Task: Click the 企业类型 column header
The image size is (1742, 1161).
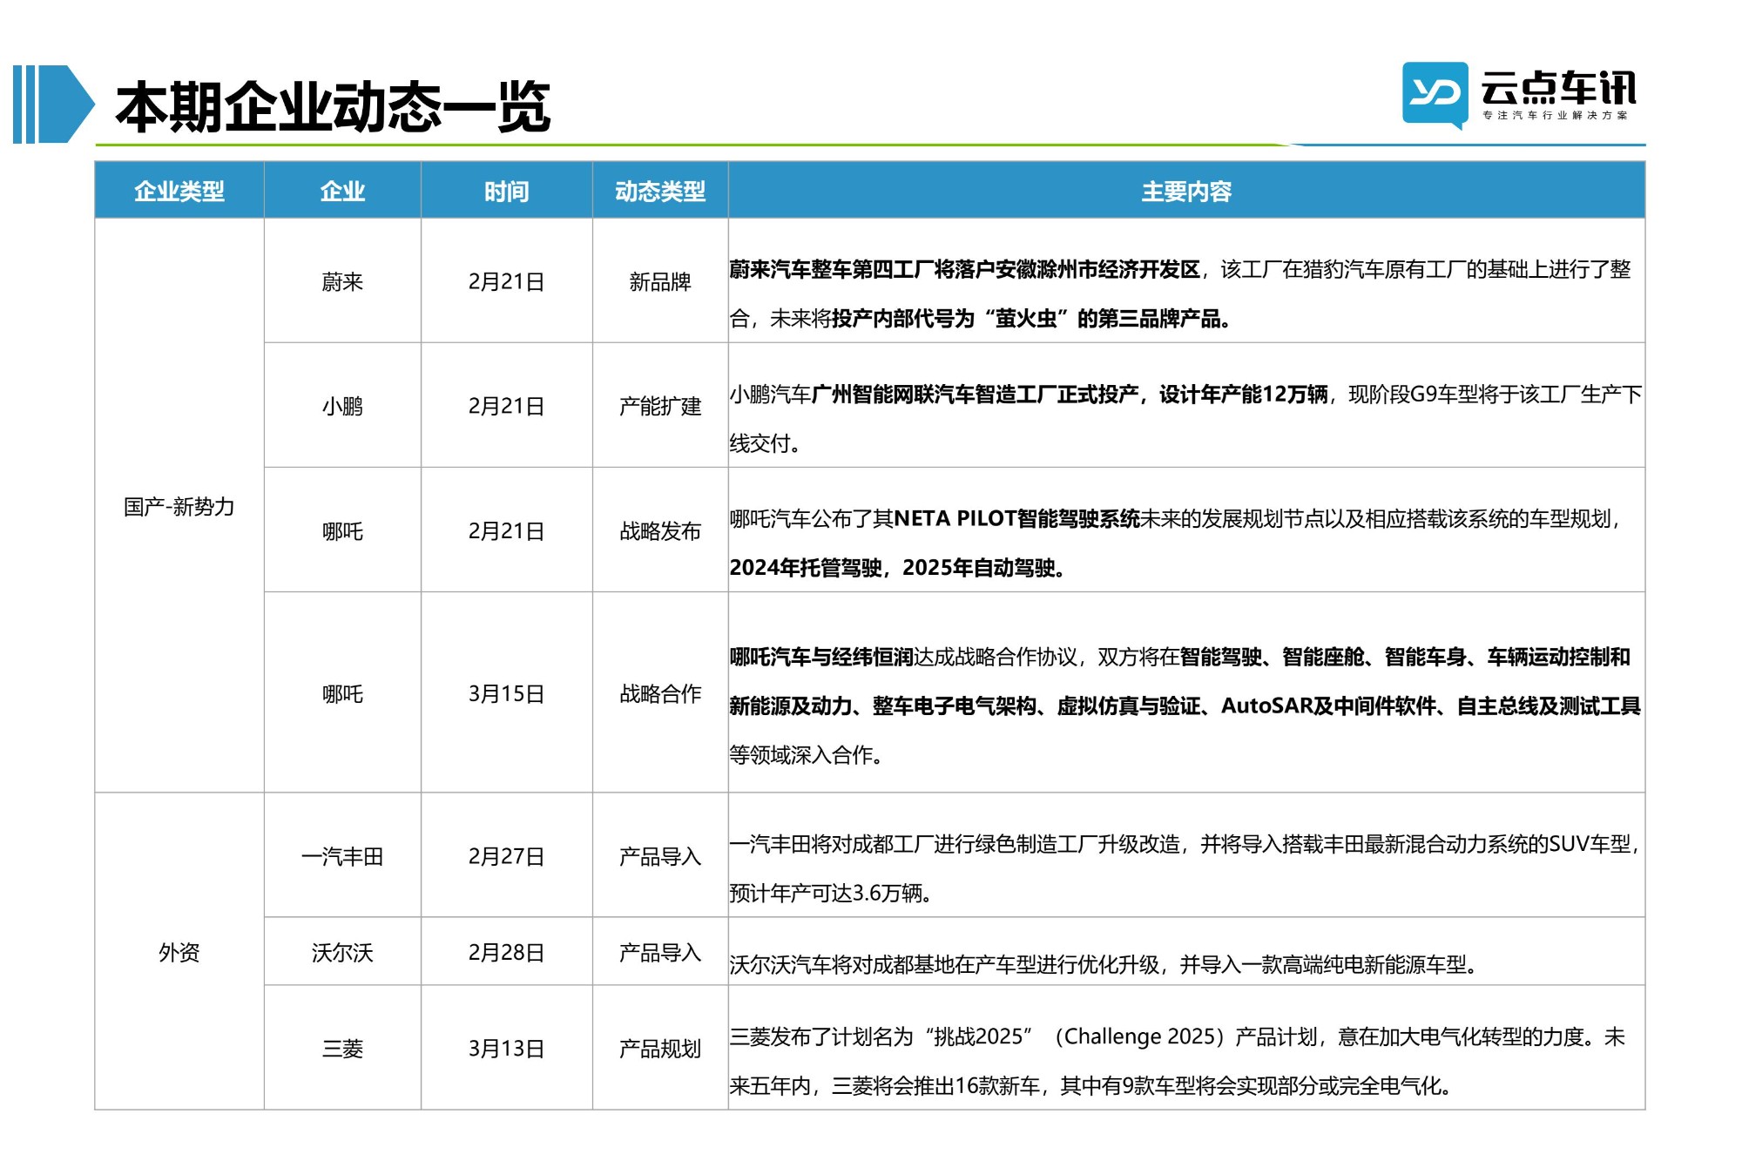Action: point(179,191)
